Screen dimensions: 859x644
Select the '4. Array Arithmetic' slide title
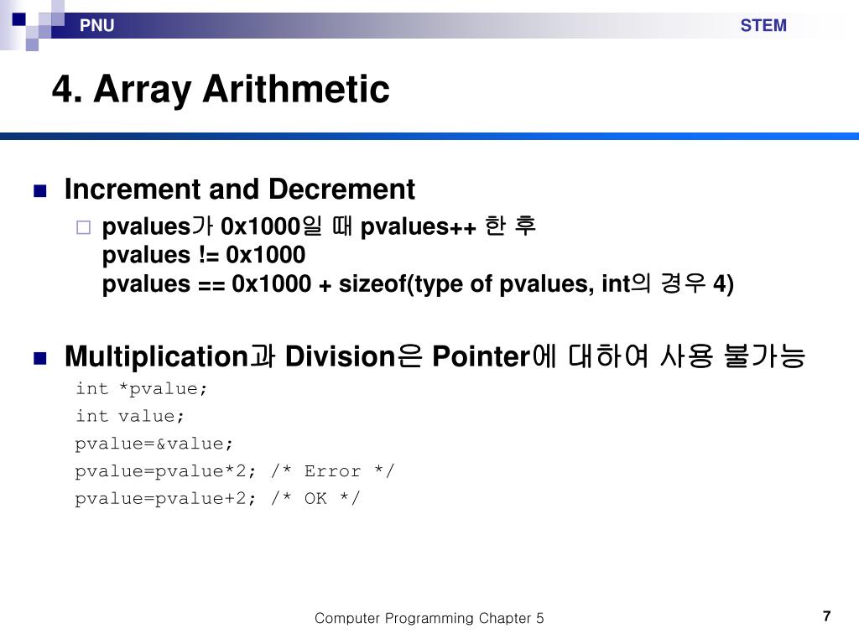click(221, 89)
